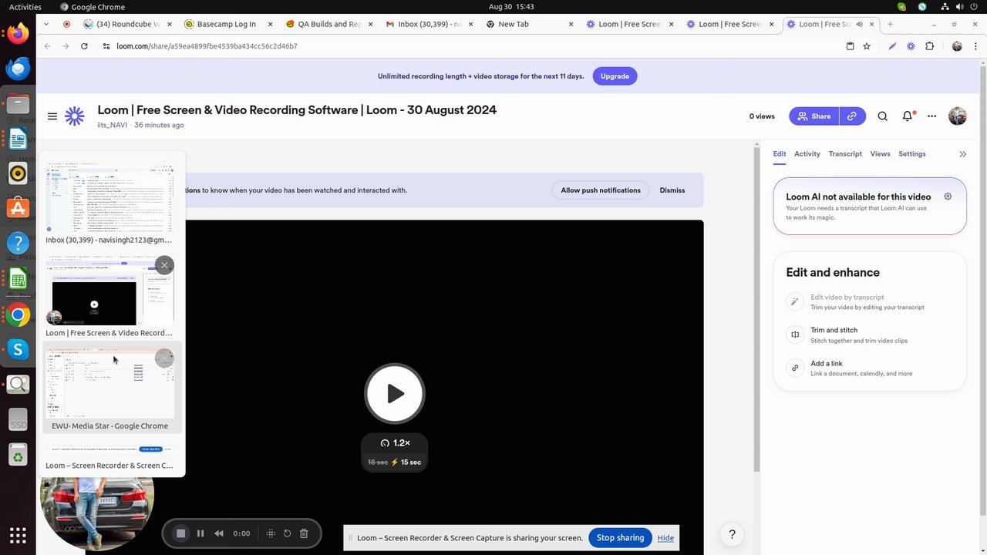Open the Views tab
This screenshot has width=987, height=555.
[880, 154]
